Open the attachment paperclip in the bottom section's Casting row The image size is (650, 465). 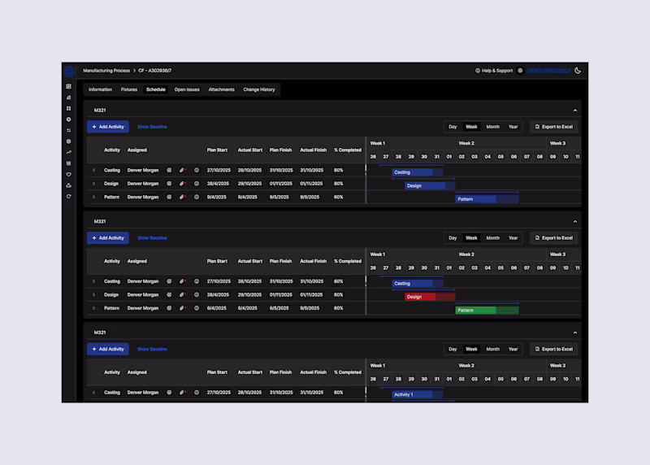click(181, 393)
